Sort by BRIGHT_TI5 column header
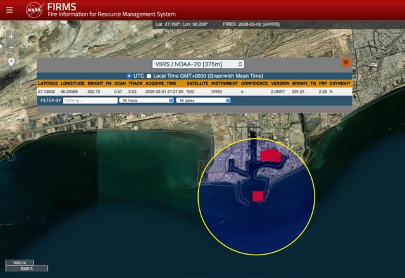Image resolution: width=405 pixels, height=278 pixels. [x=304, y=83]
